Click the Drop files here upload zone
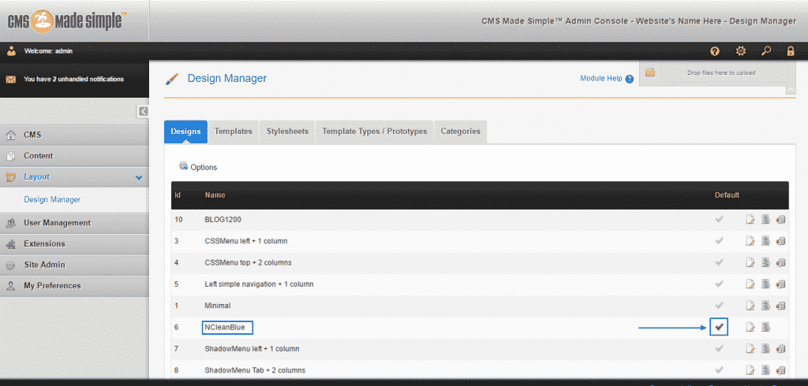 point(721,73)
